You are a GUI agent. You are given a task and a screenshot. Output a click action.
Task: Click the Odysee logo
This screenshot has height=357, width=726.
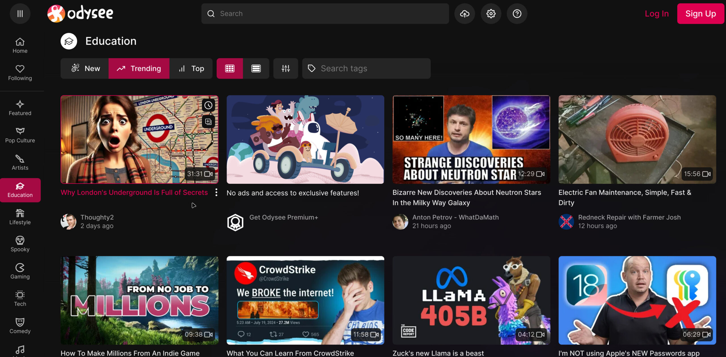coord(80,14)
